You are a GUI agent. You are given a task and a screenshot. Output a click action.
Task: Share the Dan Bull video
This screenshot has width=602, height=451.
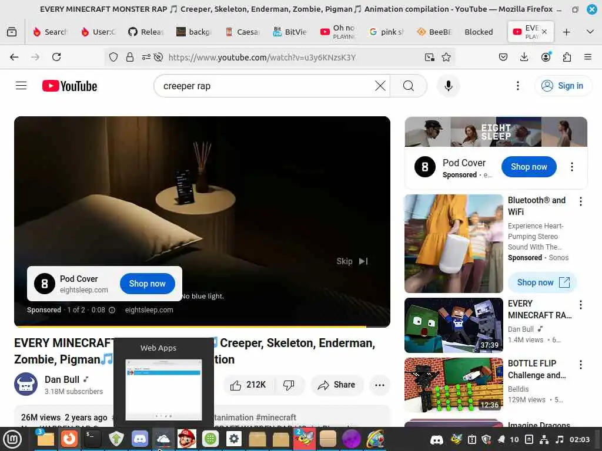point(337,385)
